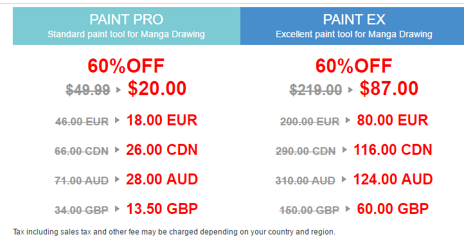The height and width of the screenshot is (239, 464).
Task: Click the 124.00 AUD discounted price
Action: (x=393, y=179)
